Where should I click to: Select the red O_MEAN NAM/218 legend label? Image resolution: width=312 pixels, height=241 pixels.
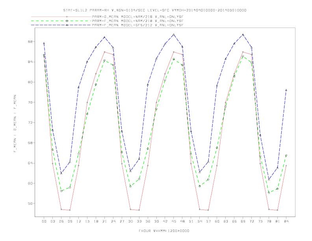point(137,17)
